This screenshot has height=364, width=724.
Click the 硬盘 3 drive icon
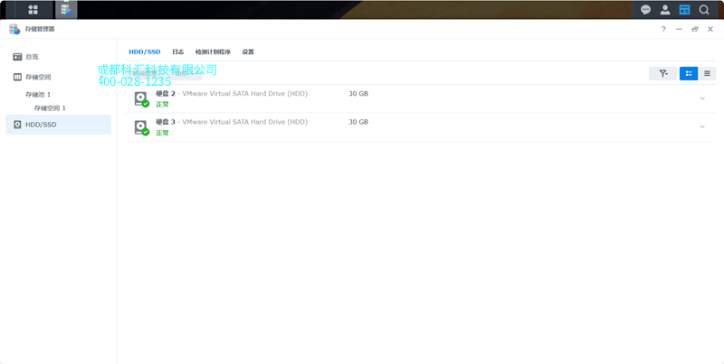pos(141,127)
